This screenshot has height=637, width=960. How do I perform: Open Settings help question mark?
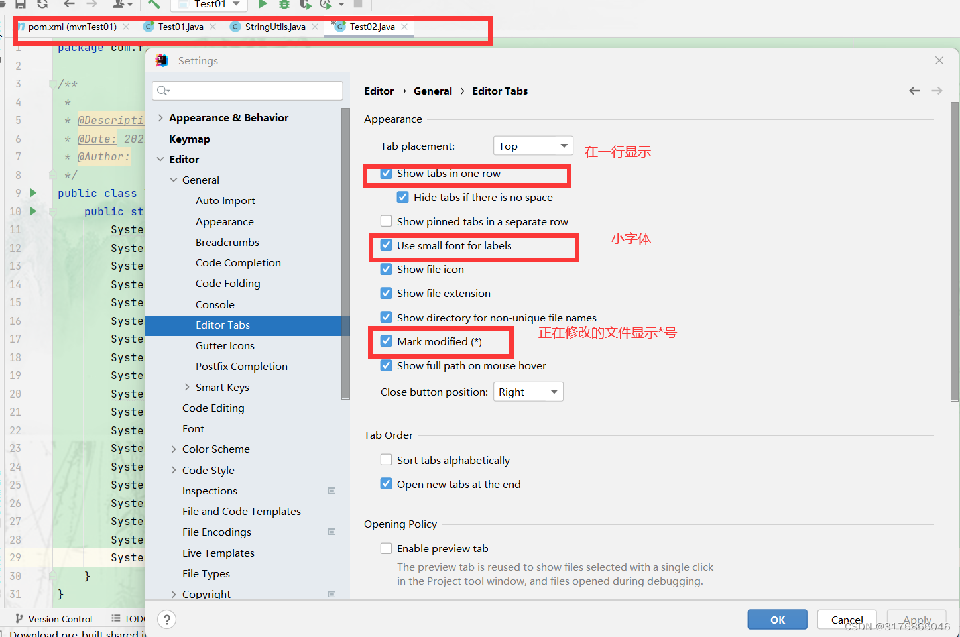[166, 620]
